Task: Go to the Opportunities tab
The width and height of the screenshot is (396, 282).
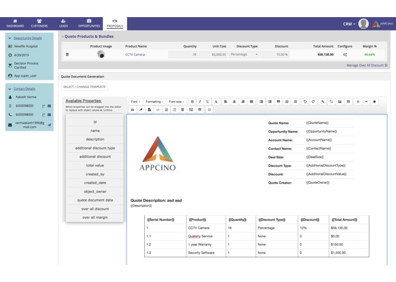Action: point(89,23)
